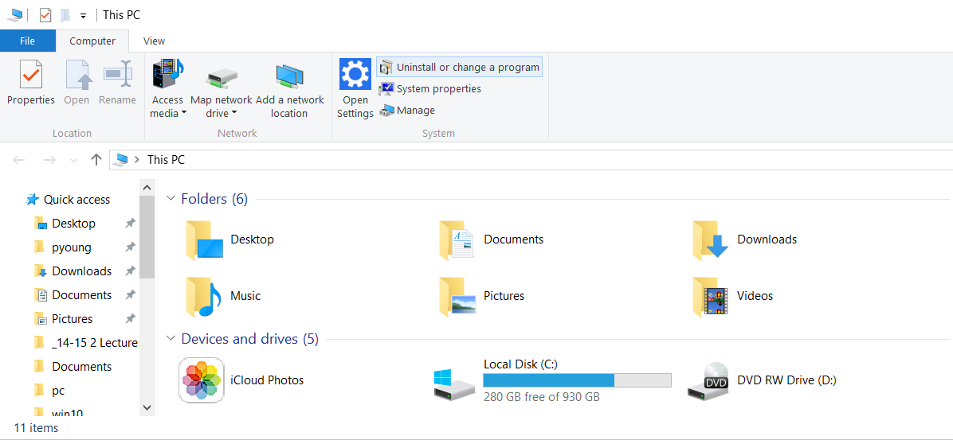Click the '11 items' status text

[36, 428]
